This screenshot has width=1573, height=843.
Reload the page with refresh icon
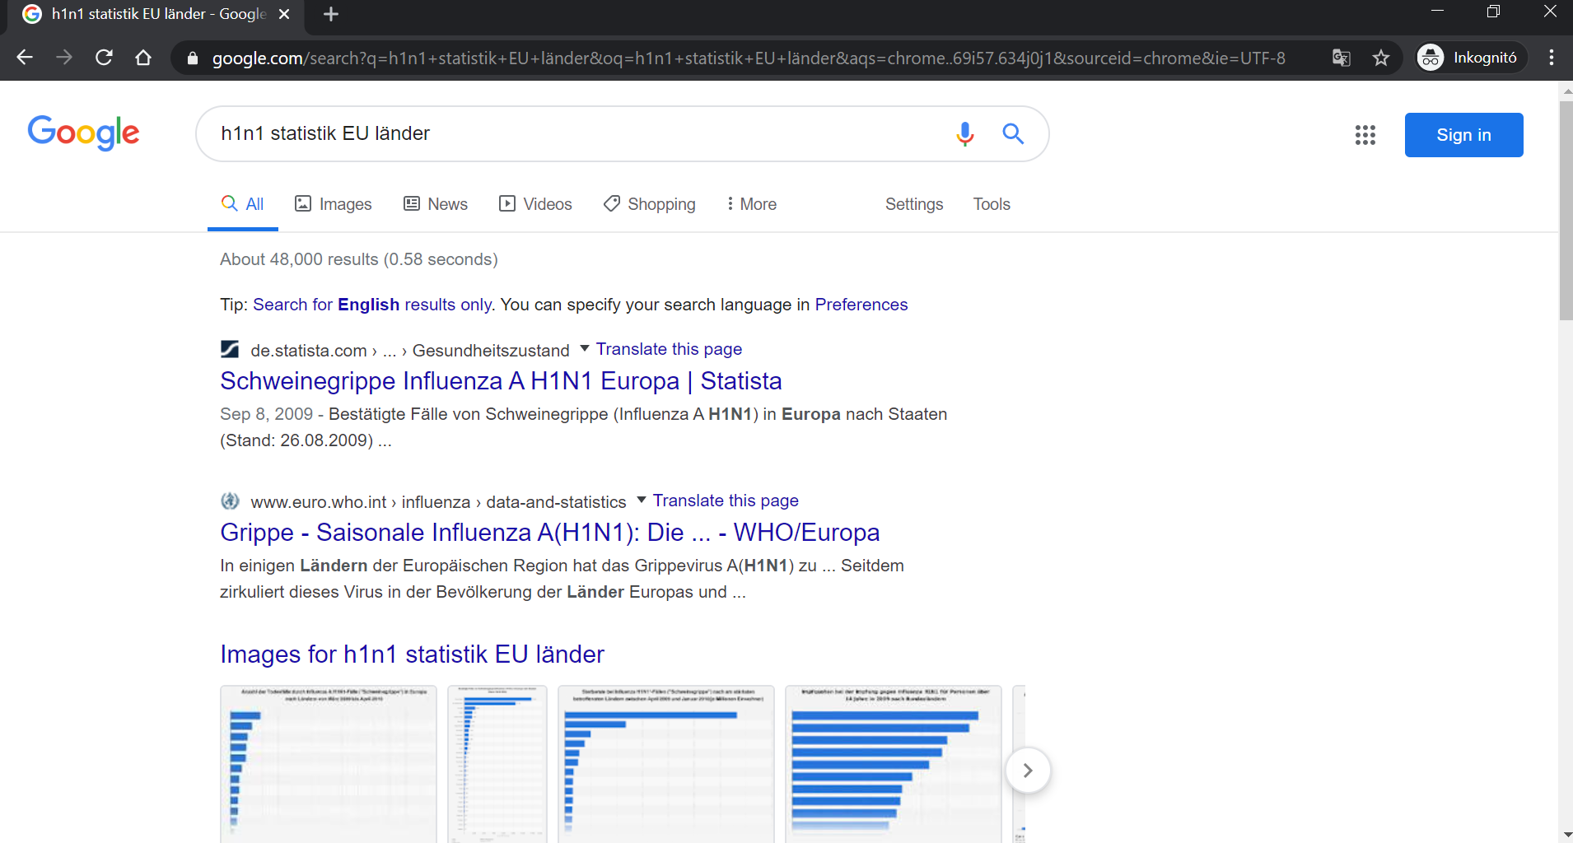tap(104, 58)
